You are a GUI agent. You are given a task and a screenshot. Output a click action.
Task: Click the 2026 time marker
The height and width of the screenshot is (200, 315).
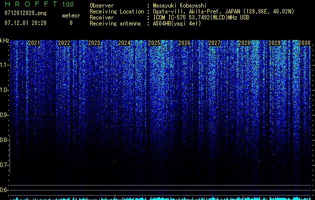(184, 43)
